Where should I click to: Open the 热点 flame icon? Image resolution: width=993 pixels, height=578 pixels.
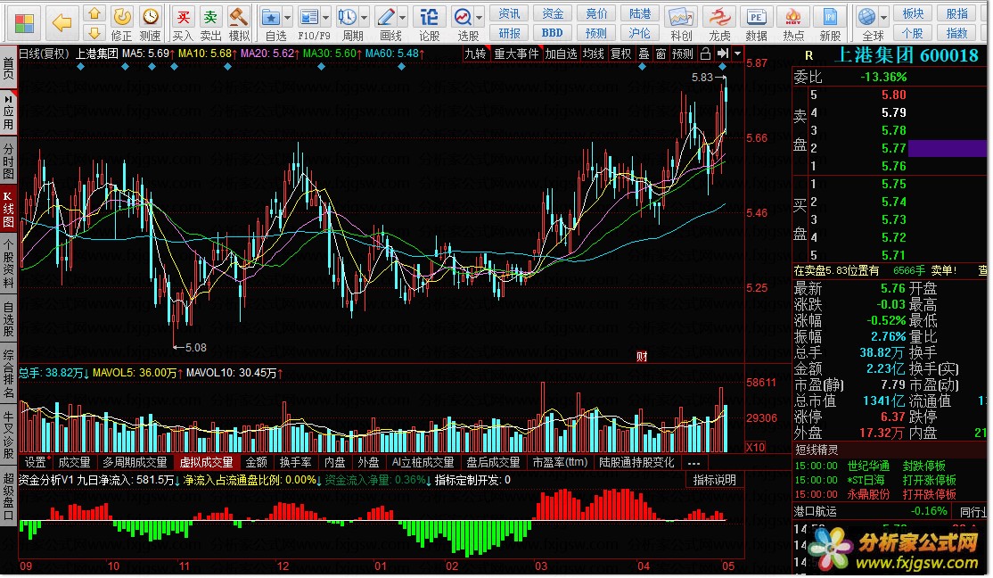click(x=792, y=23)
